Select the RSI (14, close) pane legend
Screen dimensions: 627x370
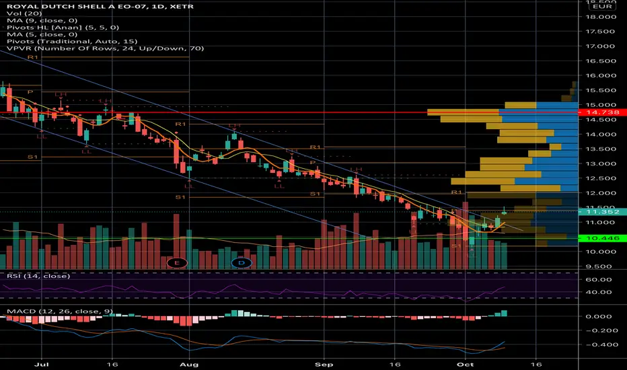pyautogui.click(x=38, y=276)
